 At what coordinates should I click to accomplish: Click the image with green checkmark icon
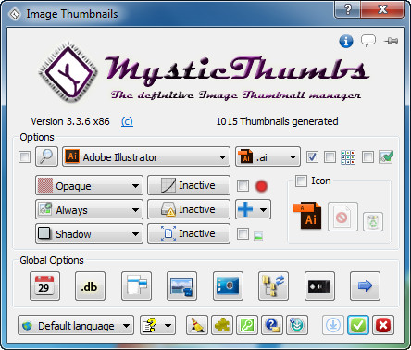[386, 157]
